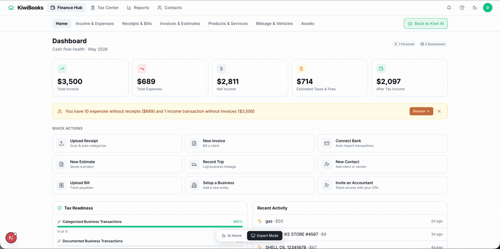This screenshot has width=500, height=249.
Task: Click the Record Trip quick action
Action: tap(249, 164)
